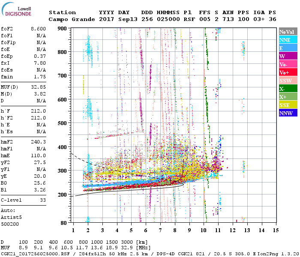Select the Vo- pink legend swatch
Screen dimensions: 300x257
tap(288, 64)
